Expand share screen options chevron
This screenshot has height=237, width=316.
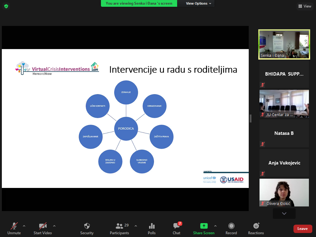click(215, 226)
